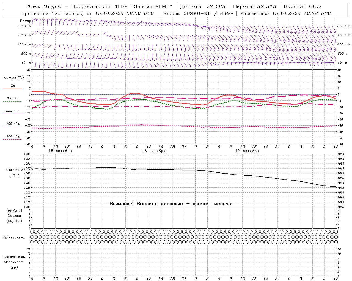The width and height of the screenshot is (352, 281).
Task: Click the 850 гПа entry in temperature legend
Action: [13, 111]
